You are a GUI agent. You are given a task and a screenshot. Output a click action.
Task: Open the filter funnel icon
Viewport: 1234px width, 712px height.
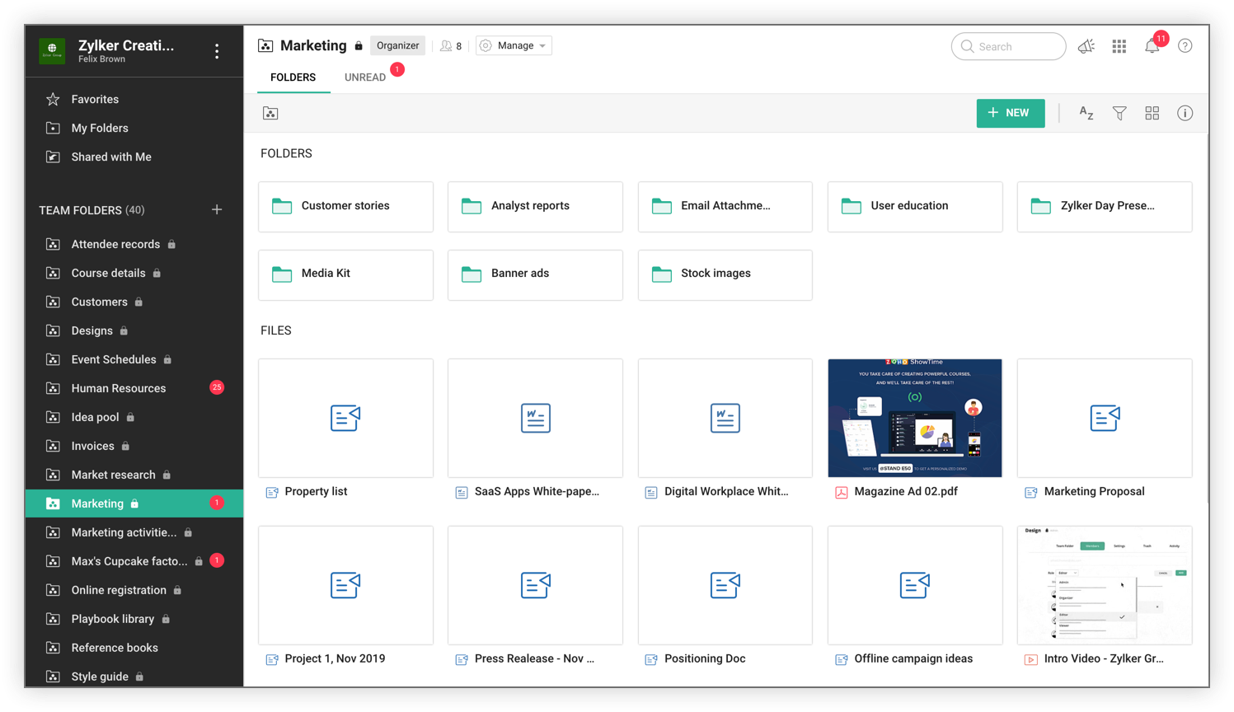(1119, 114)
